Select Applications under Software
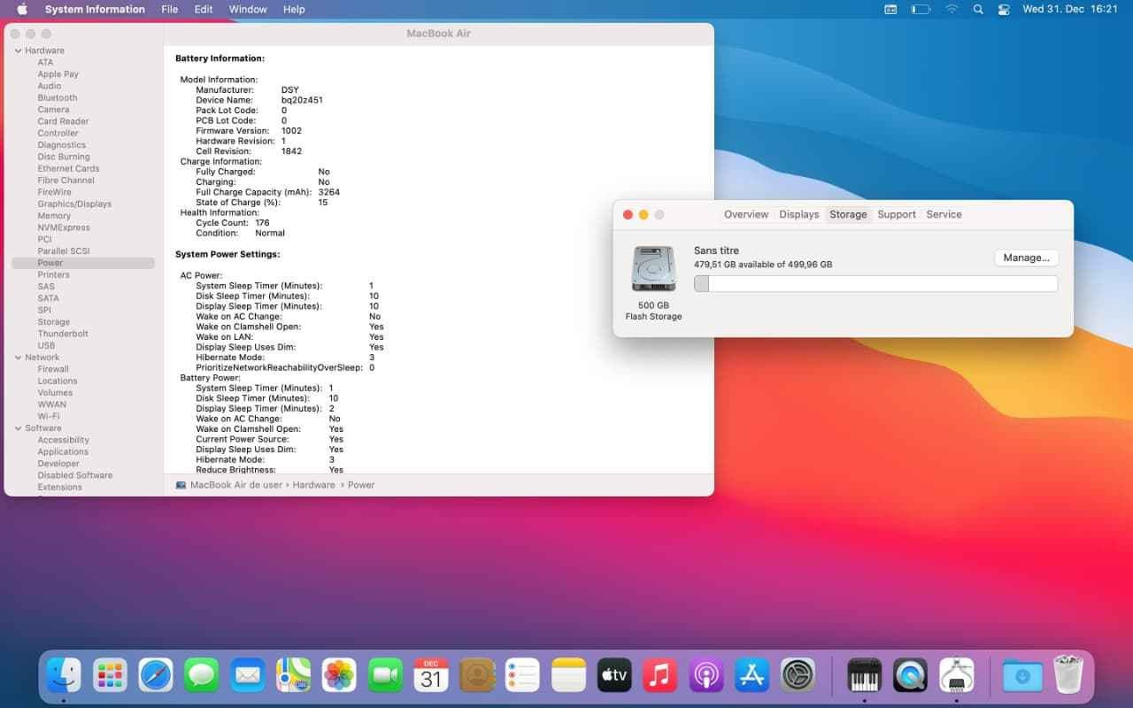The width and height of the screenshot is (1133, 708). coord(63,452)
